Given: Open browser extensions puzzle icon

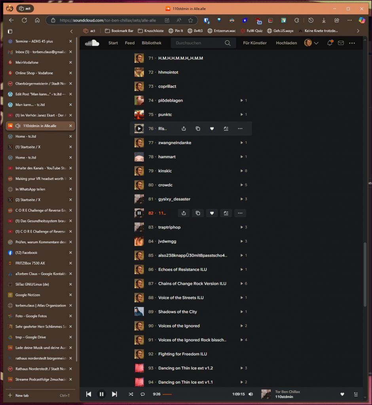Looking at the screenshot, I should click(296, 20).
